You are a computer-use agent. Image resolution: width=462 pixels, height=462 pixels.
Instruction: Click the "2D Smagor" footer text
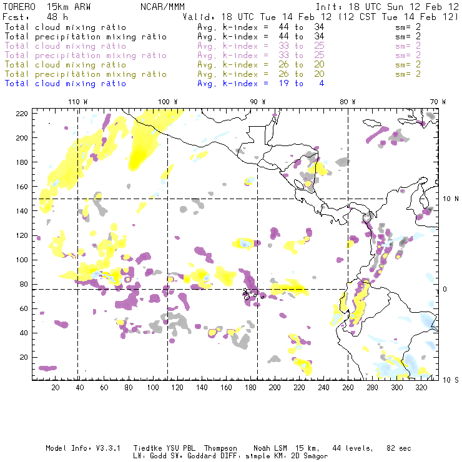310,456
